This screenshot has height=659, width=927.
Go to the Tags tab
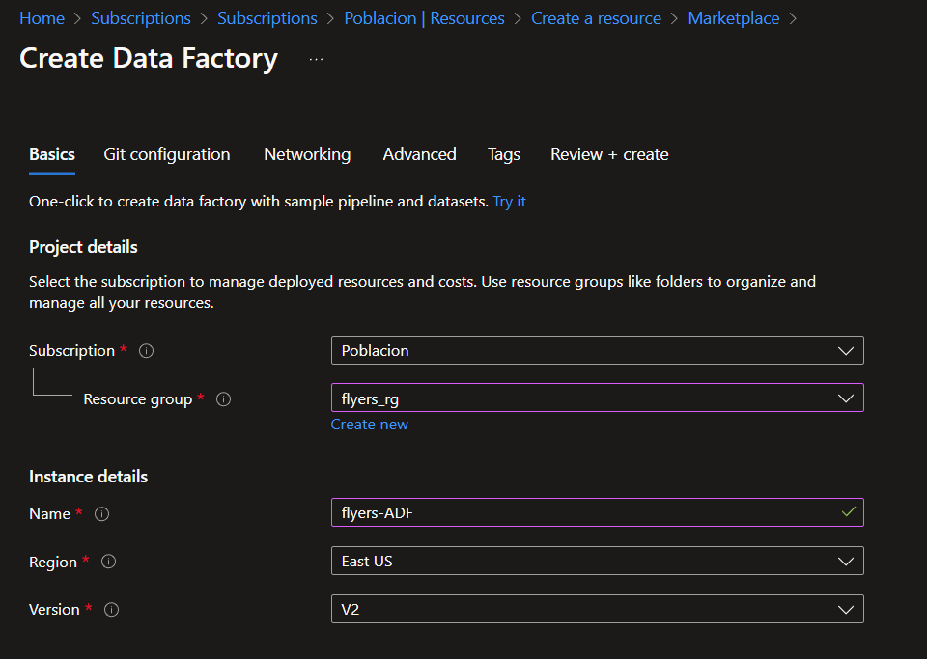(x=504, y=154)
